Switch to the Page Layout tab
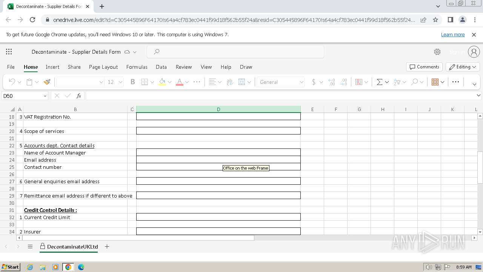Screen dimensions: 483x272 tap(103, 67)
